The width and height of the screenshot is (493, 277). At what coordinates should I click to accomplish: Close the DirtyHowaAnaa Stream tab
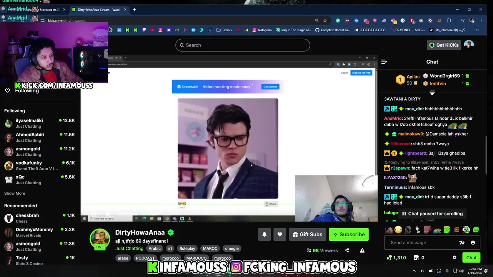coord(125,9)
